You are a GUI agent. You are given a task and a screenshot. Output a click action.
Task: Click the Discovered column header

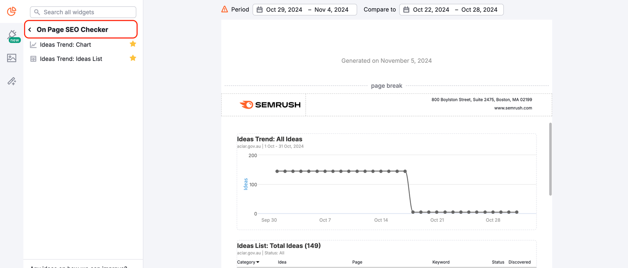(519, 262)
